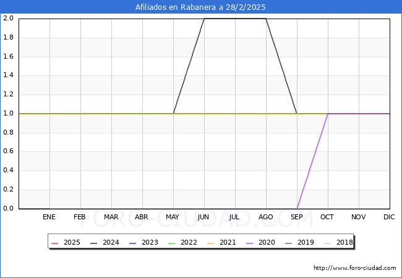The image size is (402, 278).
Task: Click the 2.0 y-axis value
Action: click(8, 18)
